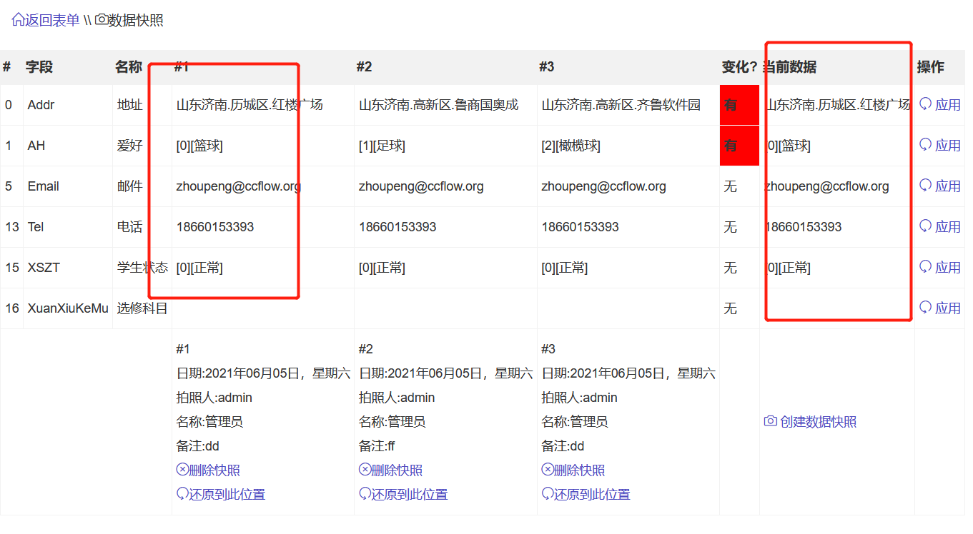
Task: Click the refresh icon in the Tel row
Action: click(x=926, y=226)
